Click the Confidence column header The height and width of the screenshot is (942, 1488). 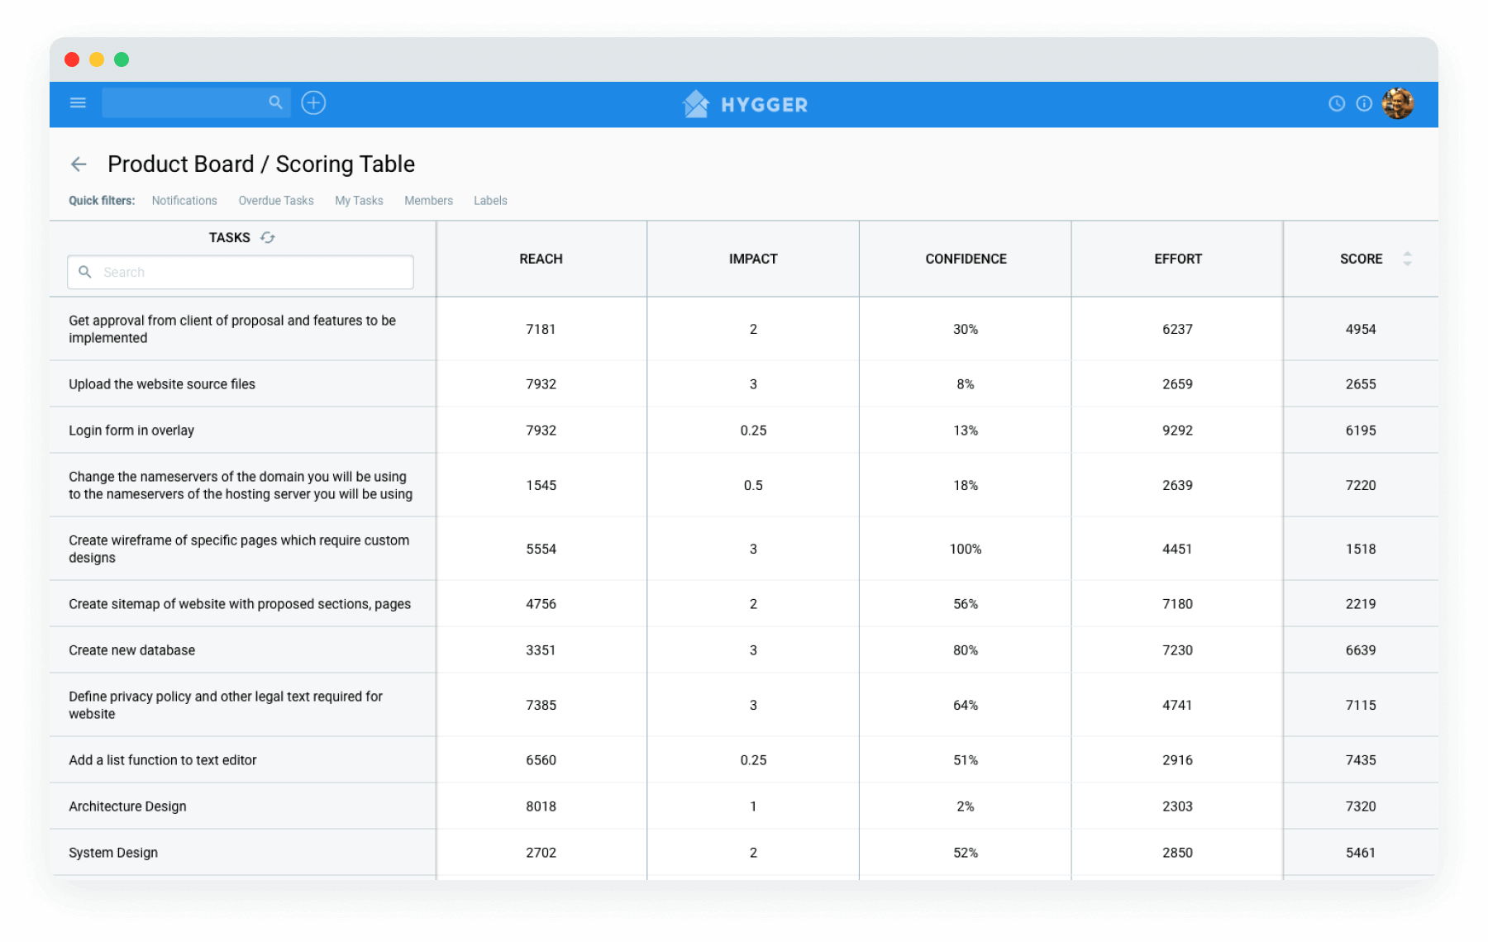tap(966, 259)
